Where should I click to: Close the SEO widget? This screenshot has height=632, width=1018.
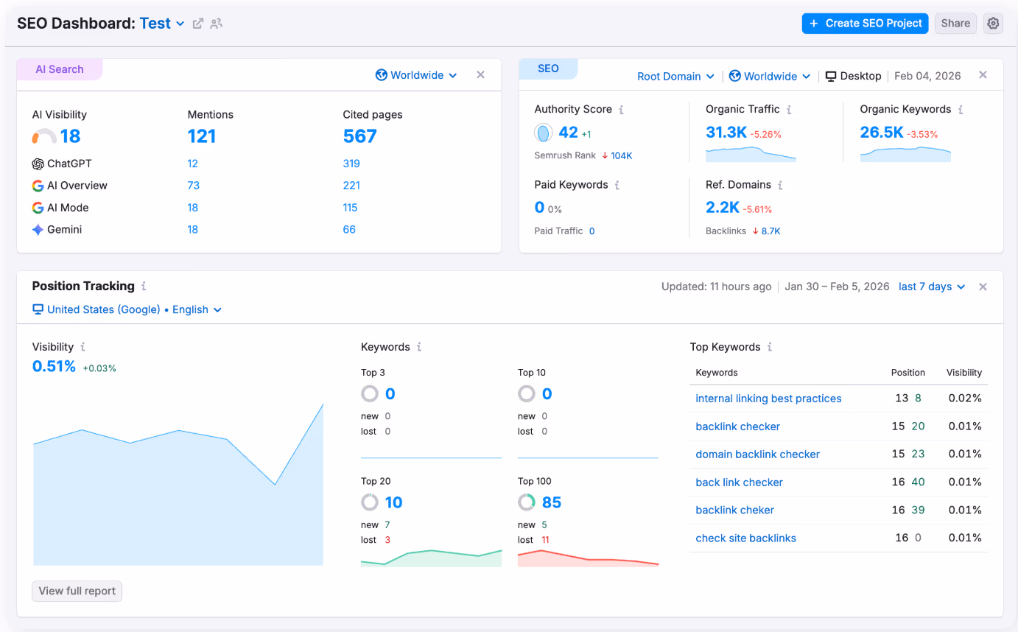pos(983,75)
